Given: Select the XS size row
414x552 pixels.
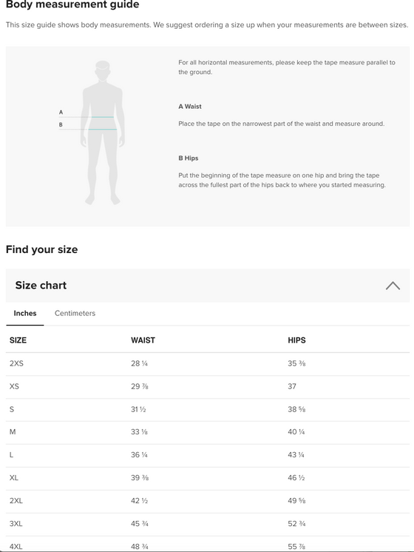Looking at the screenshot, I should pos(208,386).
